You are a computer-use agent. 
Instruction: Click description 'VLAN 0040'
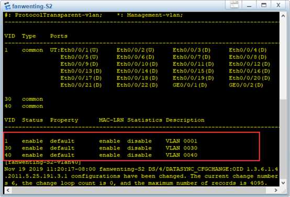pos(182,155)
